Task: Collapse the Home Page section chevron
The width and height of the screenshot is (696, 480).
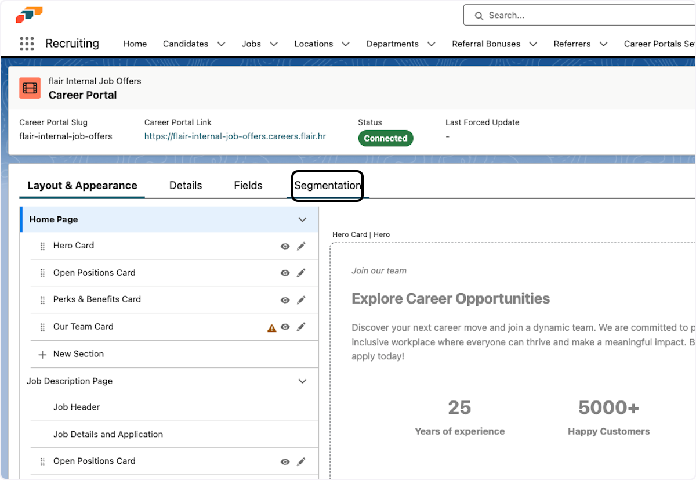Action: pos(302,219)
